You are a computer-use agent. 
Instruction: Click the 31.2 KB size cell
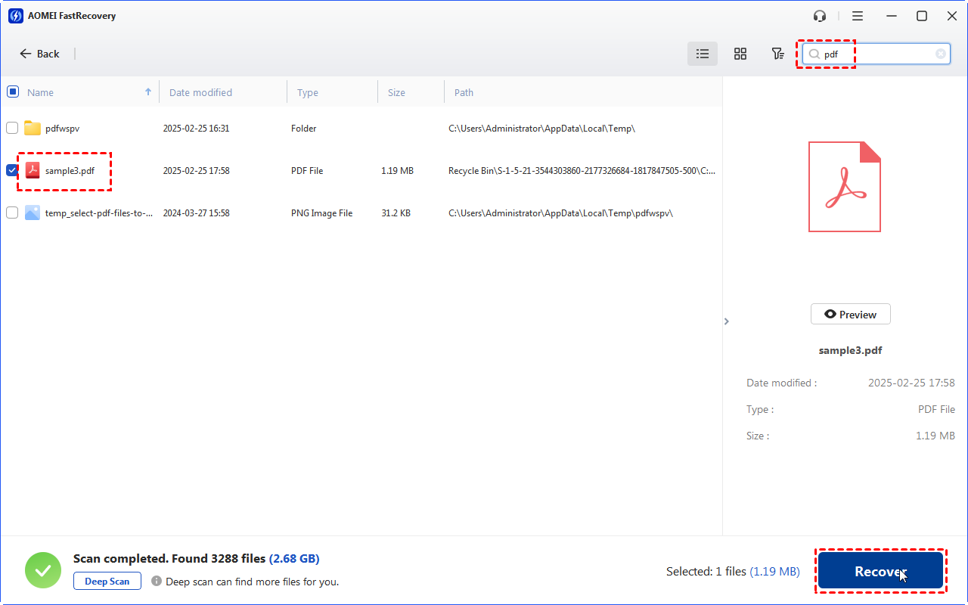(x=396, y=213)
